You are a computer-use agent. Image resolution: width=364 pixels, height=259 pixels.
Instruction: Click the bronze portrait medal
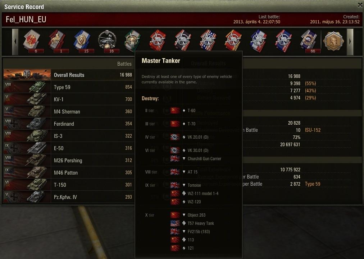click(x=333, y=41)
